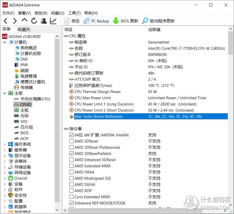
Task: Click the horizontal scrollbar left arrow
Action: [x=65, y=210]
